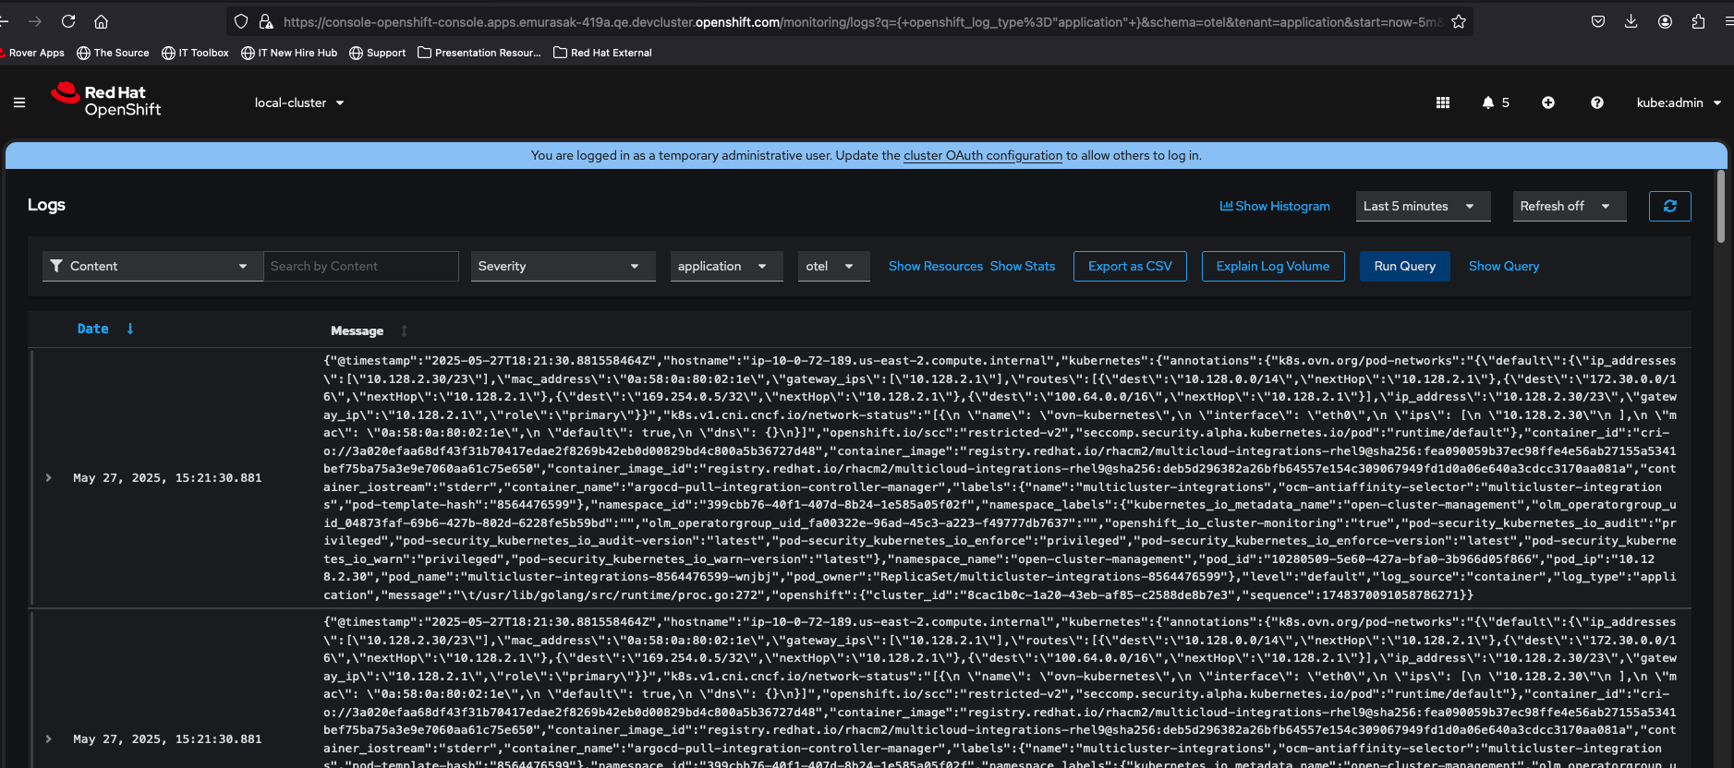The width and height of the screenshot is (1734, 768).
Task: Open the Content filter type dropdown
Action: click(x=152, y=266)
